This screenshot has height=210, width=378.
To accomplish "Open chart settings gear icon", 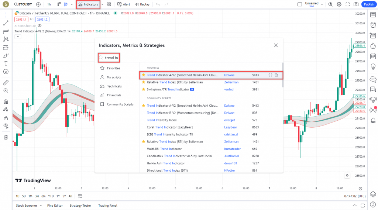I will pyautogui.click(x=339, y=4).
